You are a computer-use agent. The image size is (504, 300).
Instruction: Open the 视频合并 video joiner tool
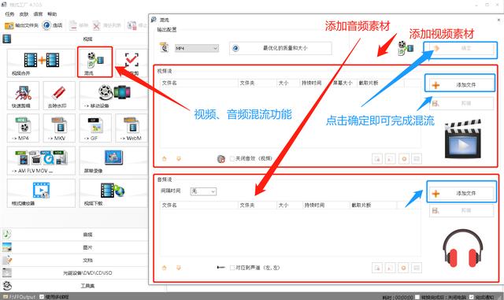(41, 63)
